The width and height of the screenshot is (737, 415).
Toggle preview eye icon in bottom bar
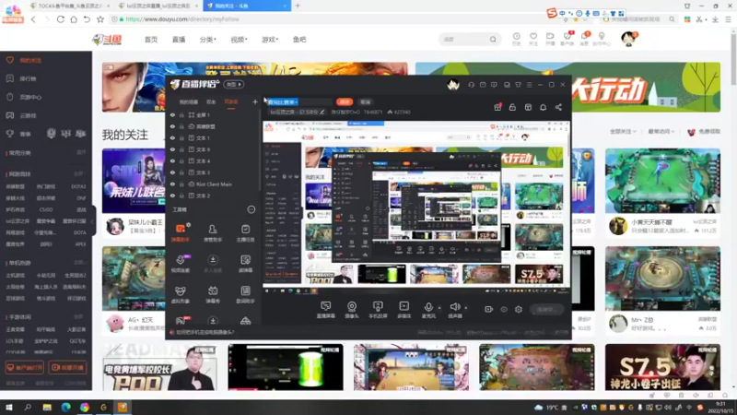coord(504,310)
